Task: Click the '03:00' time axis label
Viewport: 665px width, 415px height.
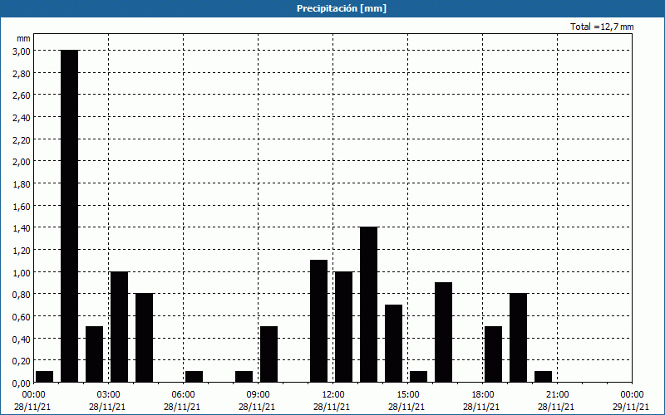Action: [109, 395]
